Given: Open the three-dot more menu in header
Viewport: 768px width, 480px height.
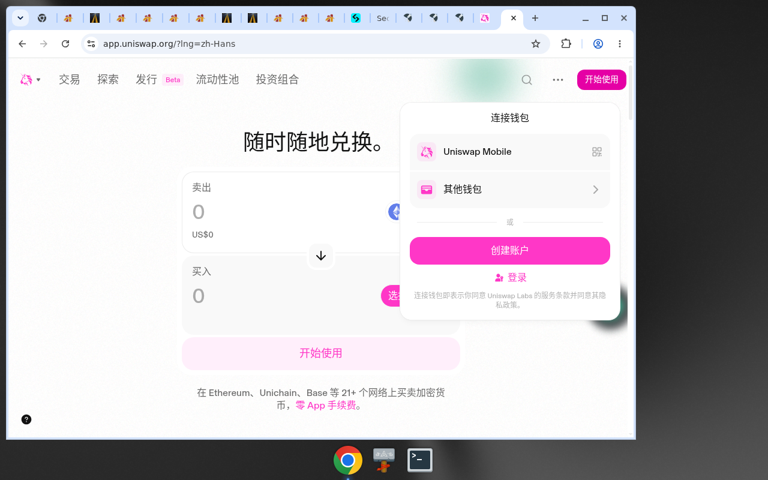Looking at the screenshot, I should 558,80.
